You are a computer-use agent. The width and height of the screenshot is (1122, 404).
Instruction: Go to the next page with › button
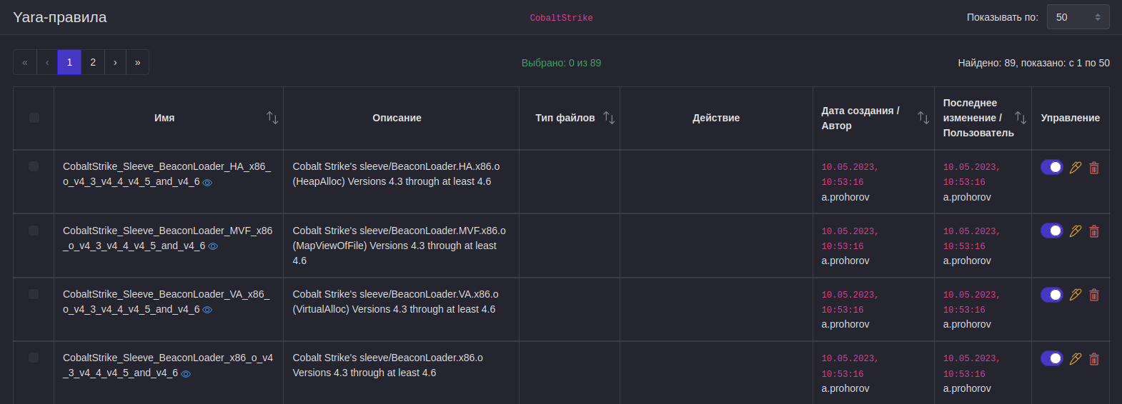click(115, 62)
